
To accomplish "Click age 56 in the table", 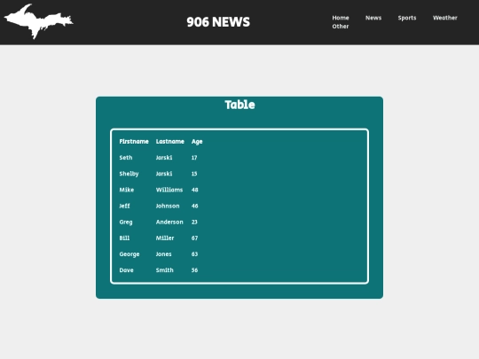I will point(195,270).
